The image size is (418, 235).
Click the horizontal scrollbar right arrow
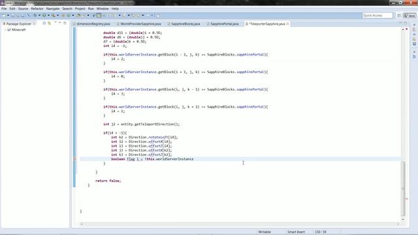[x=398, y=224]
